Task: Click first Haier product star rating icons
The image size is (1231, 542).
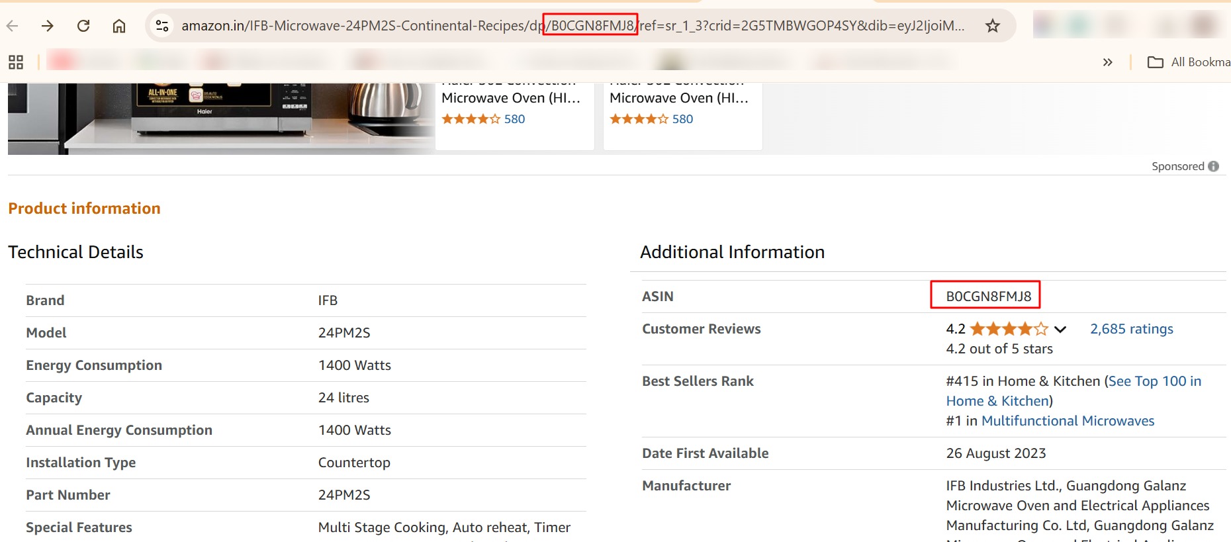Action: [471, 119]
